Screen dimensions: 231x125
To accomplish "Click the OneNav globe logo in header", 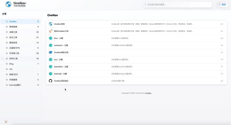I will click(8, 4).
